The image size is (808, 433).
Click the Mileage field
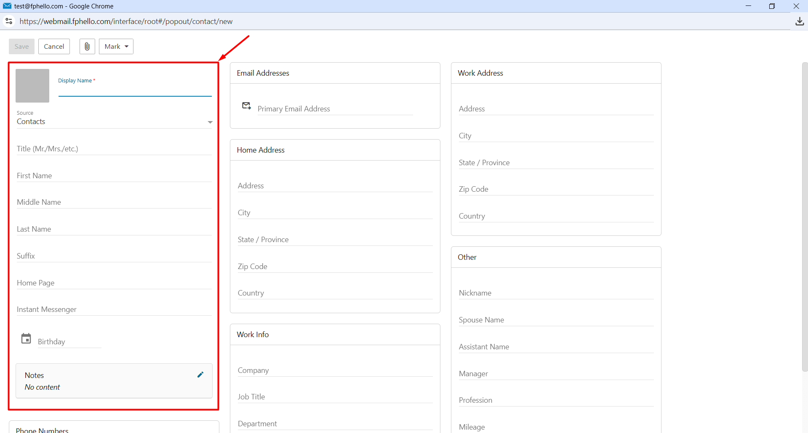coord(556,427)
